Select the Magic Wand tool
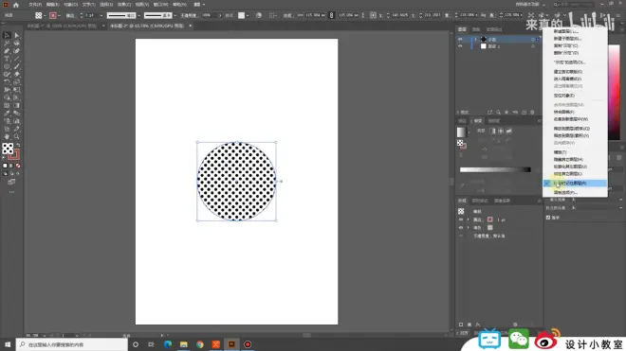The width and height of the screenshot is (626, 351). click(7, 43)
